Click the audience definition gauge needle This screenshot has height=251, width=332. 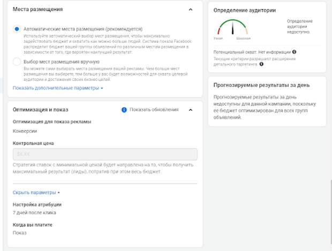pyautogui.click(x=232, y=28)
